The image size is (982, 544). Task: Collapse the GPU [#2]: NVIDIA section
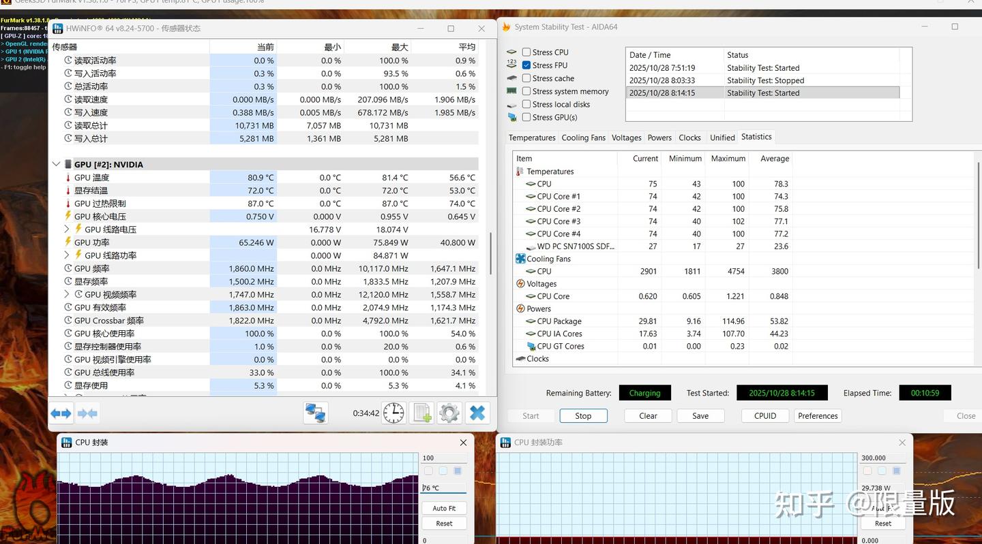click(x=56, y=164)
